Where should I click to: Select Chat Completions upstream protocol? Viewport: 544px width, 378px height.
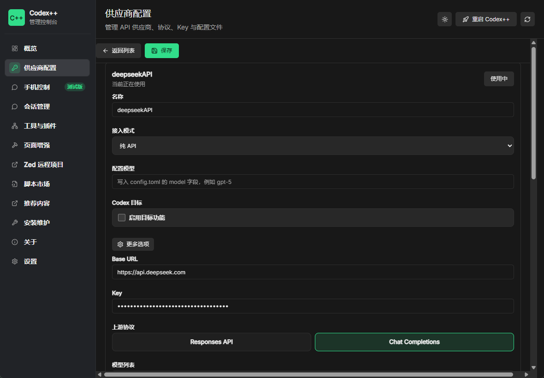414,342
